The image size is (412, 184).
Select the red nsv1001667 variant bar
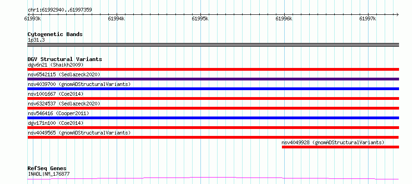[x=213, y=98]
